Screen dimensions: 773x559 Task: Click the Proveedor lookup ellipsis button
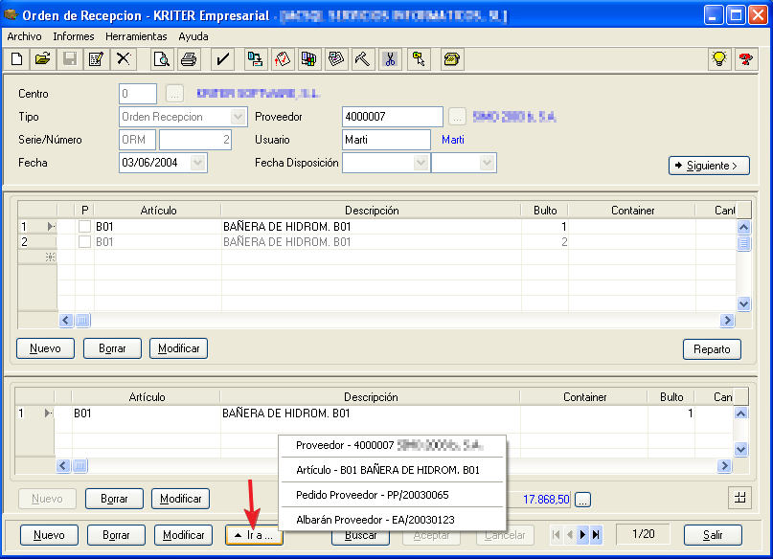tap(457, 117)
